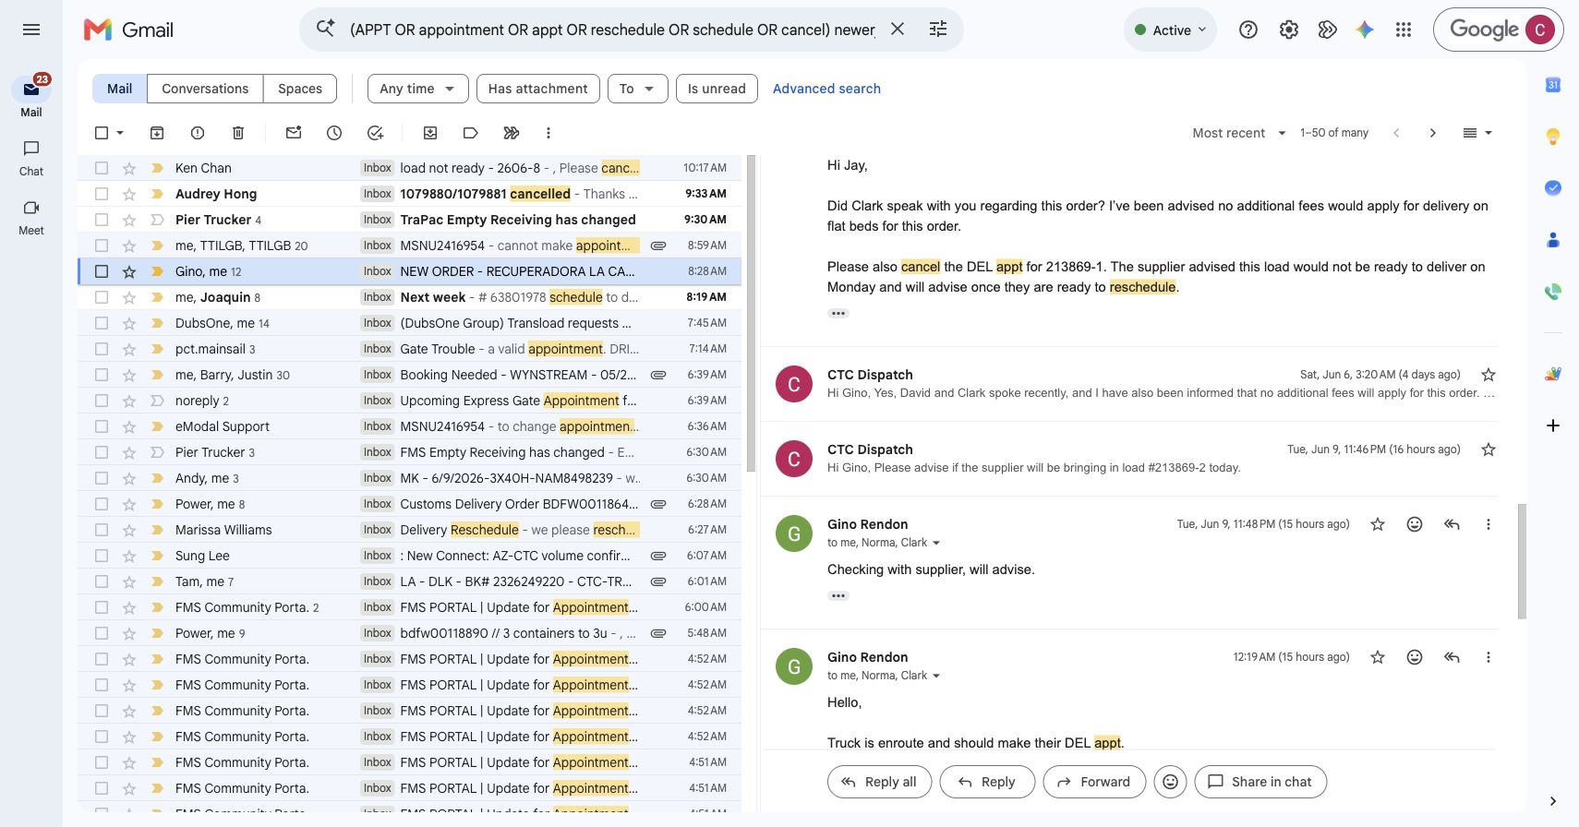The image size is (1579, 827).
Task: Open toolbar More three-dot menu
Action: point(548,133)
